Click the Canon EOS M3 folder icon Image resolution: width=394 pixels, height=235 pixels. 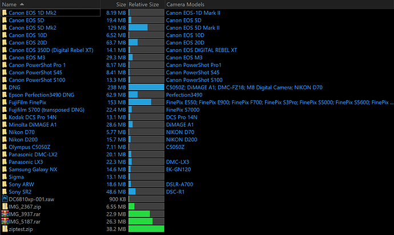5,58
